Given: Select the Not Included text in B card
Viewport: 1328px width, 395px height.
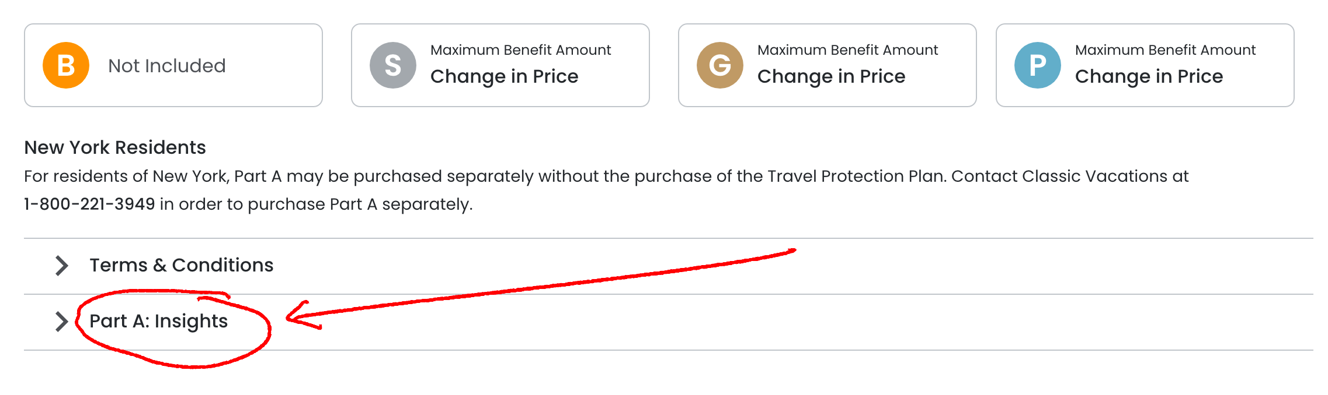Looking at the screenshot, I should [167, 66].
